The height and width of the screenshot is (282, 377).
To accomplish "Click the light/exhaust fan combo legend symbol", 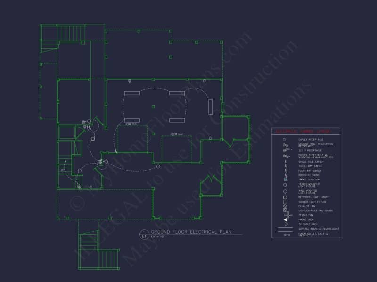I will tap(285, 210).
